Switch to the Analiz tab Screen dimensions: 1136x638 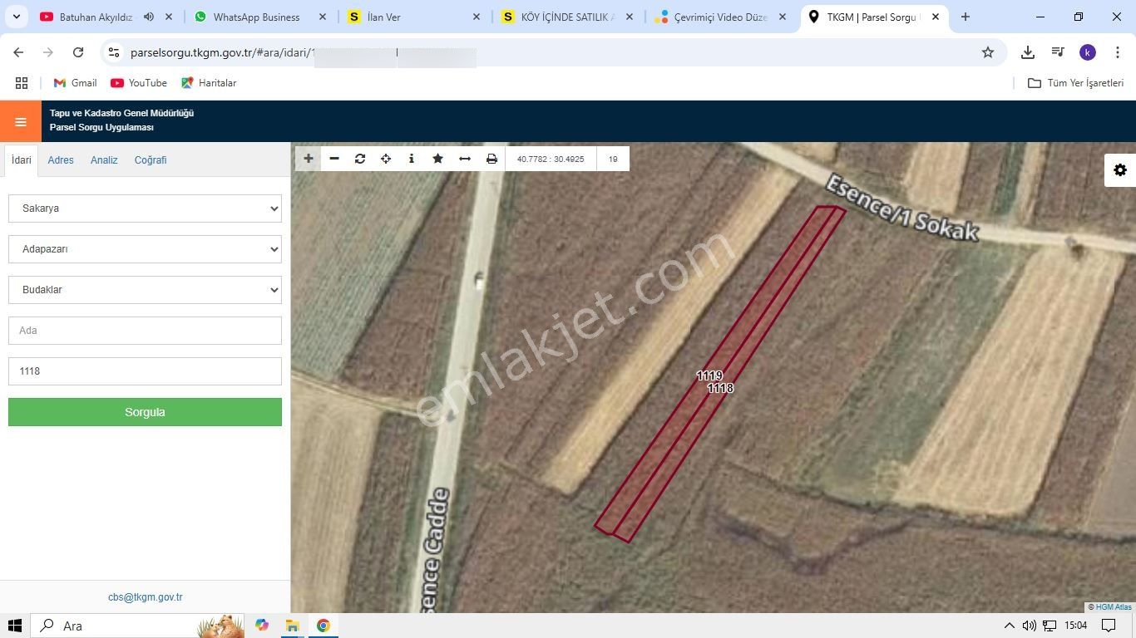click(104, 160)
